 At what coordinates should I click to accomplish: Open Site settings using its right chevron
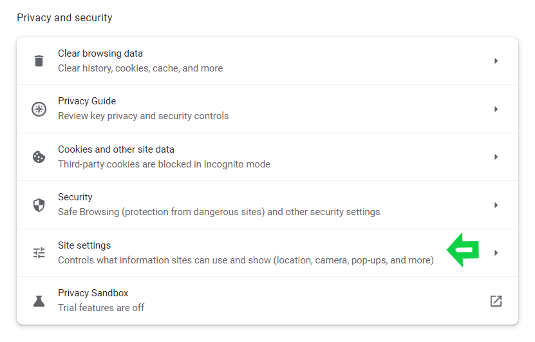[x=496, y=253]
